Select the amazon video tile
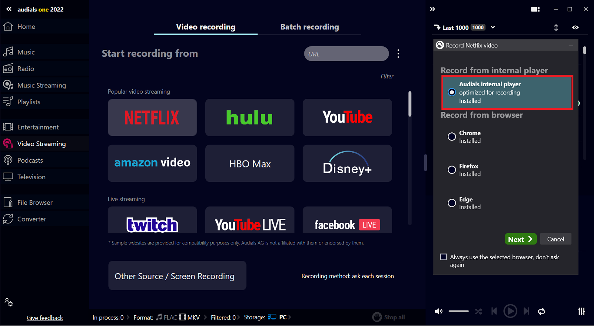 pyautogui.click(x=152, y=163)
